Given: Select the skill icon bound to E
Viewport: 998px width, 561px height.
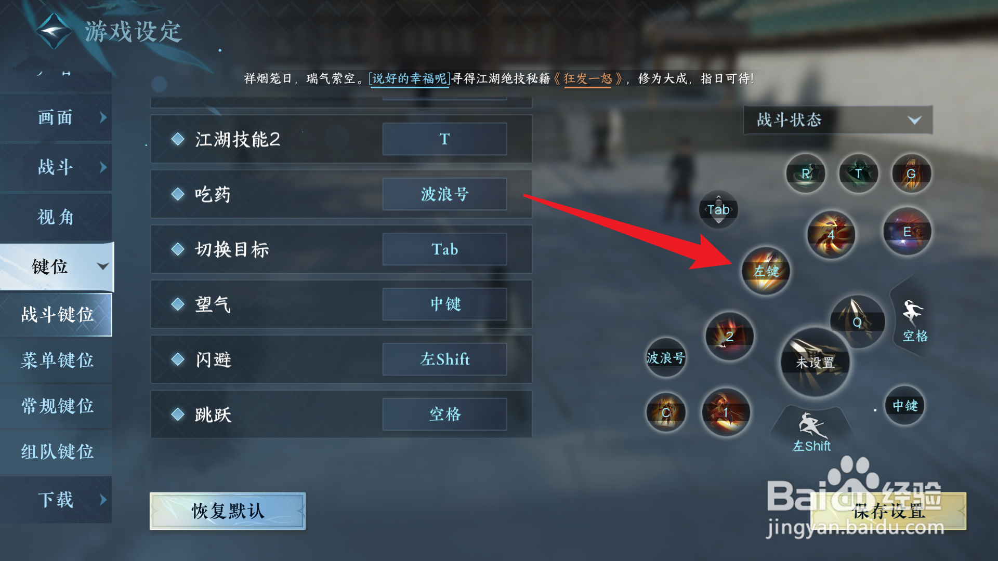Looking at the screenshot, I should (907, 232).
